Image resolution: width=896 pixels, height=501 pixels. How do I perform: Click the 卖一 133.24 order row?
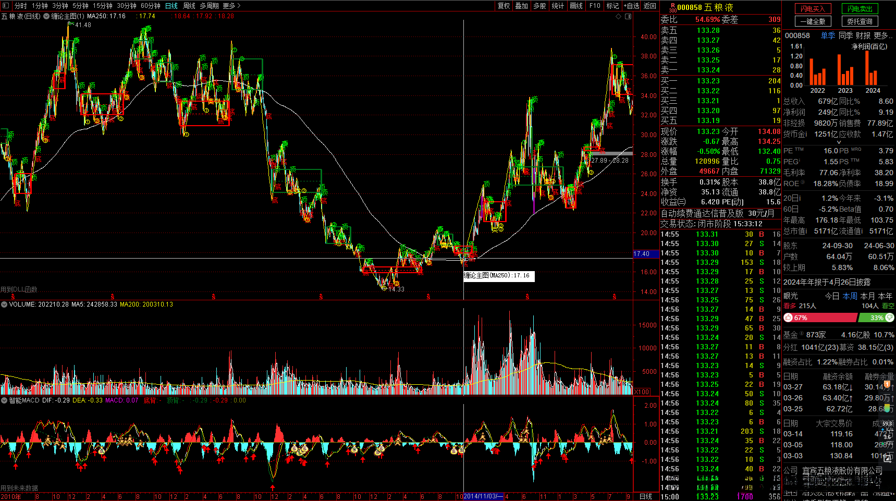(721, 70)
